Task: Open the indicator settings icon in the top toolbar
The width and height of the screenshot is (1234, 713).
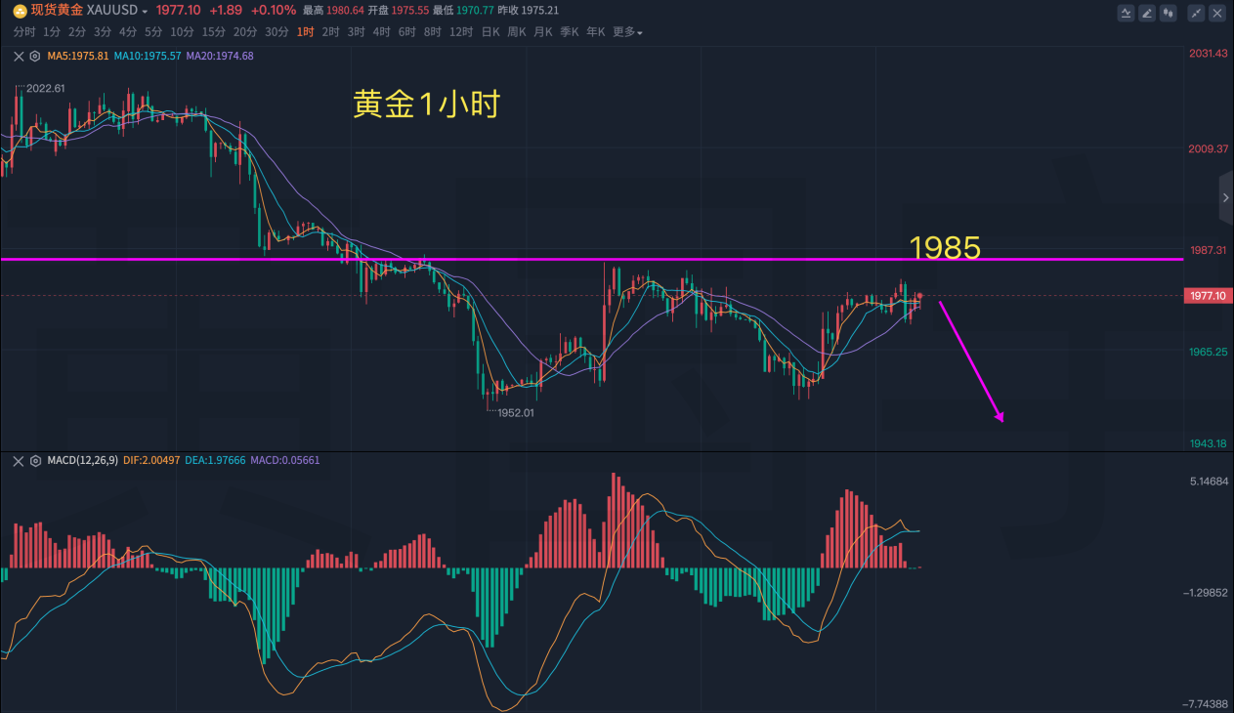Action: (1126, 13)
